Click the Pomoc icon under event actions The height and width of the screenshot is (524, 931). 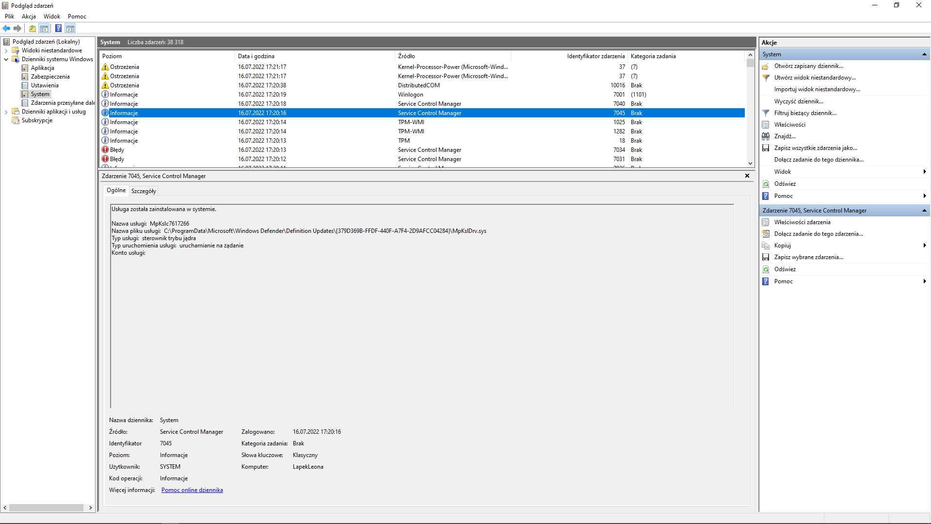click(x=766, y=281)
